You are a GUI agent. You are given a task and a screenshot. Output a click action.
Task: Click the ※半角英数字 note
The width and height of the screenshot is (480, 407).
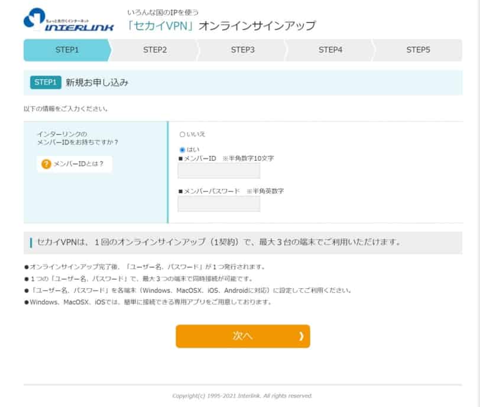(265, 191)
